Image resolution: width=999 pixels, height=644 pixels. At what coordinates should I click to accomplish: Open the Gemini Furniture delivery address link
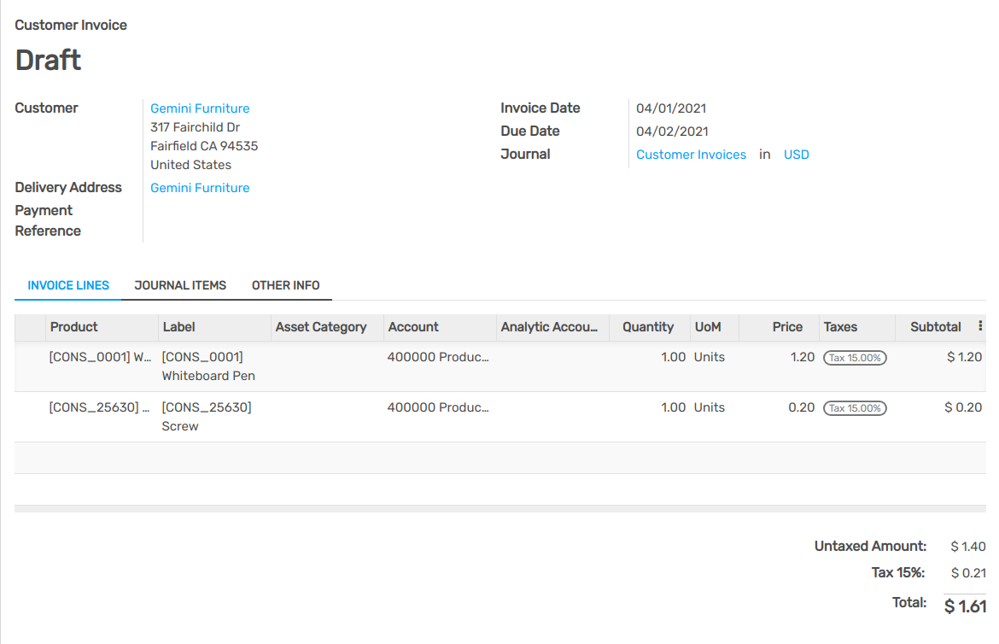[200, 187]
